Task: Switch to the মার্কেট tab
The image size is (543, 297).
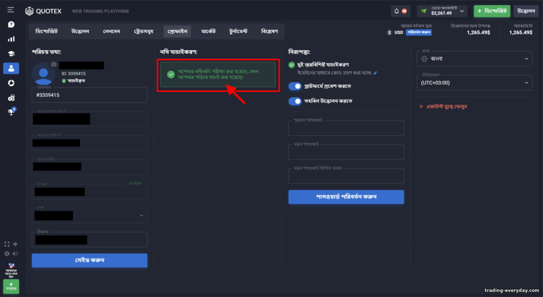Action: 209,31
